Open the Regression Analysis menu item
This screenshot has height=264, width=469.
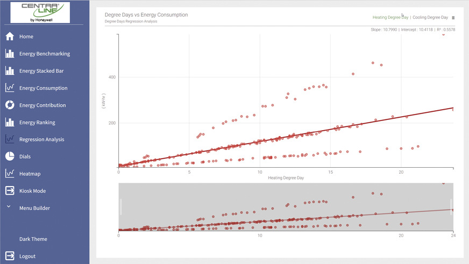pos(41,140)
